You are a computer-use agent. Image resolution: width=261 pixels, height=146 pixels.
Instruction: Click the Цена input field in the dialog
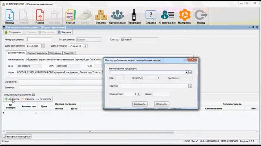coord(161,94)
